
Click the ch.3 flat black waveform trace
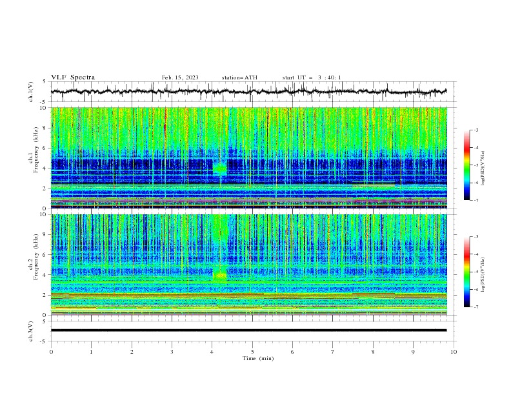pyautogui.click(x=248, y=330)
